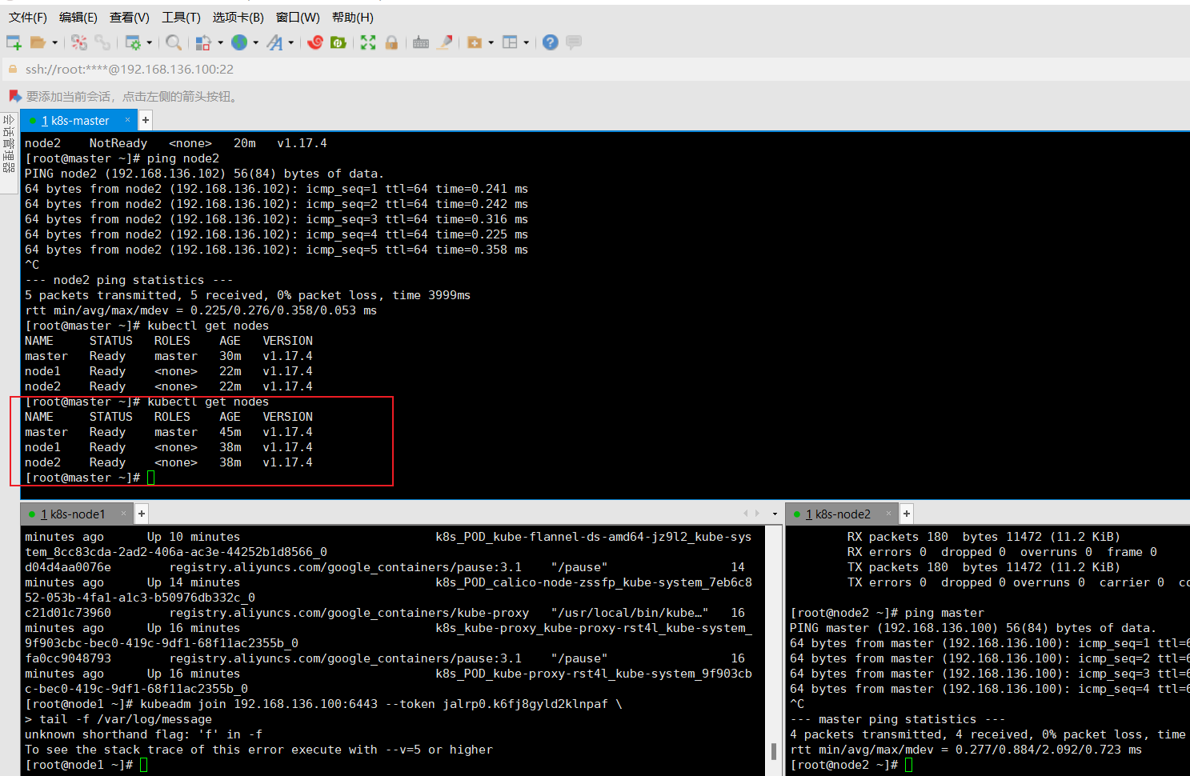Viewport: 1190px width, 776px height.
Task: Expand the Color Scheme dropdown arrow
Action: (x=220, y=42)
